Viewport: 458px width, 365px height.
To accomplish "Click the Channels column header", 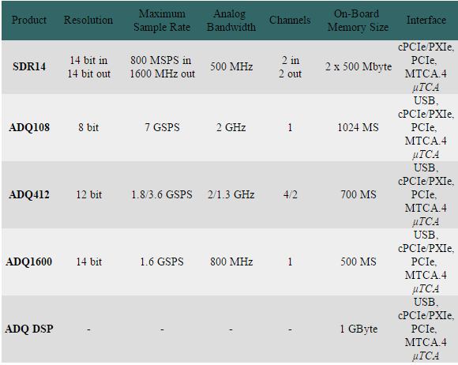I will tap(290, 21).
